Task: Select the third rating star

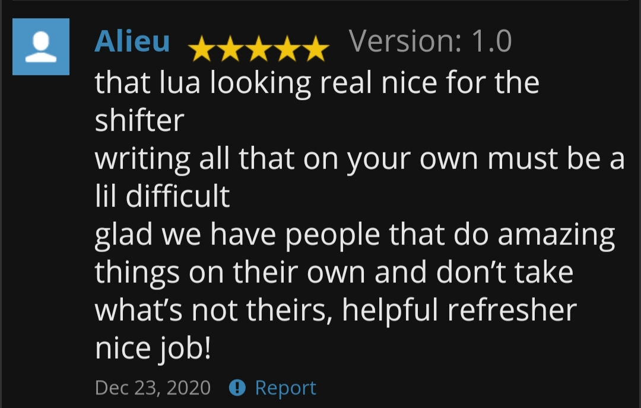Action: [x=259, y=48]
